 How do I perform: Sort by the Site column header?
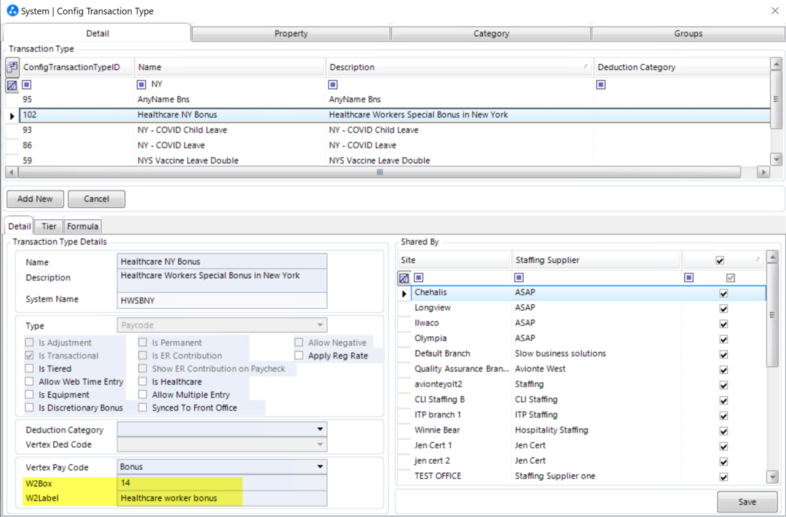tap(455, 260)
